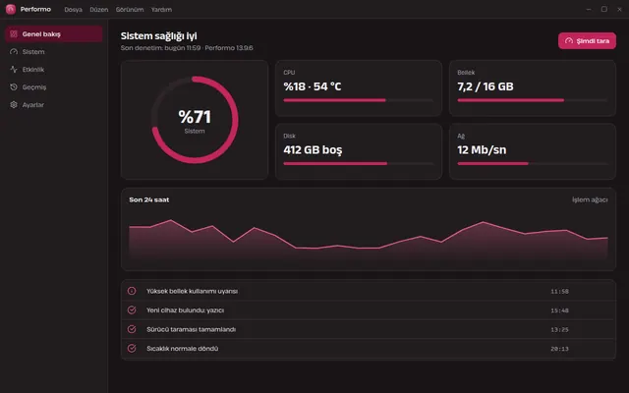
Task: Click the 11:58 timestamp
Action: point(559,291)
